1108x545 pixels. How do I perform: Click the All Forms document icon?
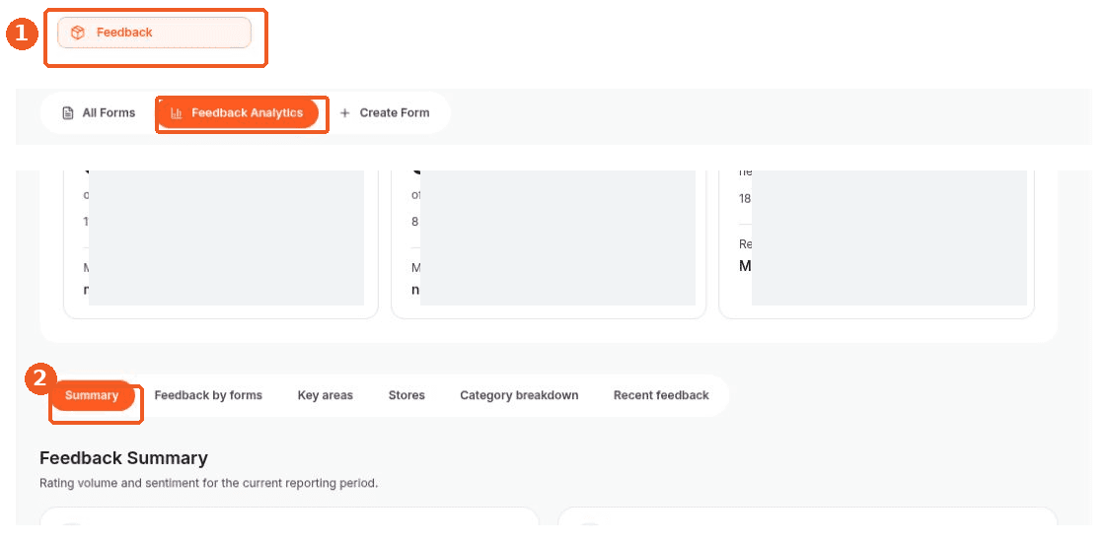click(x=68, y=113)
